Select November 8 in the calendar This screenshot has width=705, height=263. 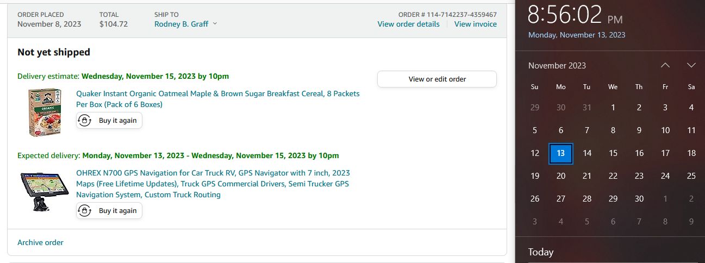pyautogui.click(x=613, y=130)
